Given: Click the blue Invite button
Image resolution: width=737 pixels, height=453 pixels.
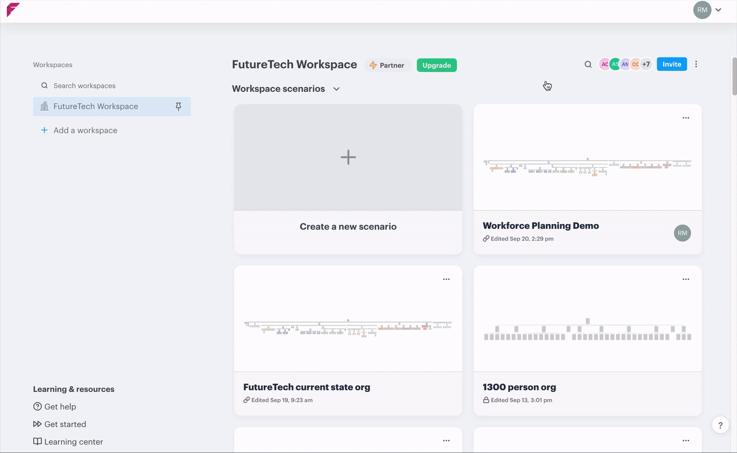Looking at the screenshot, I should [x=671, y=64].
